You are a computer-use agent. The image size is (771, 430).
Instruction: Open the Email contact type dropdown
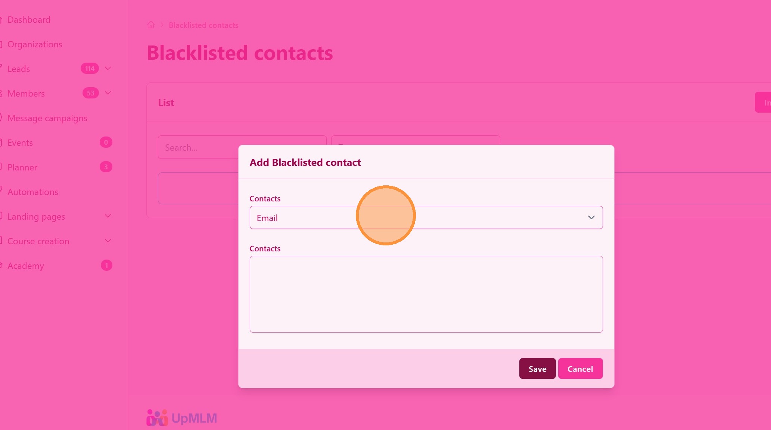(x=426, y=217)
